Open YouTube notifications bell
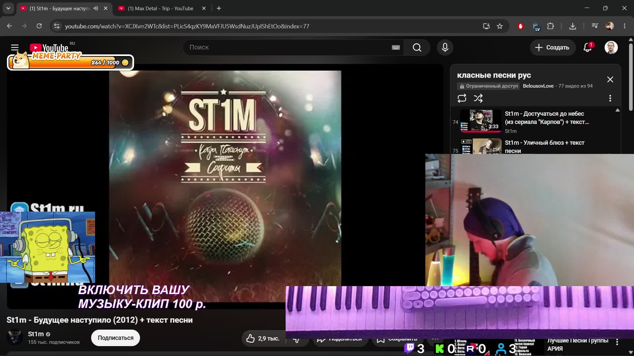This screenshot has width=634, height=356. point(588,47)
